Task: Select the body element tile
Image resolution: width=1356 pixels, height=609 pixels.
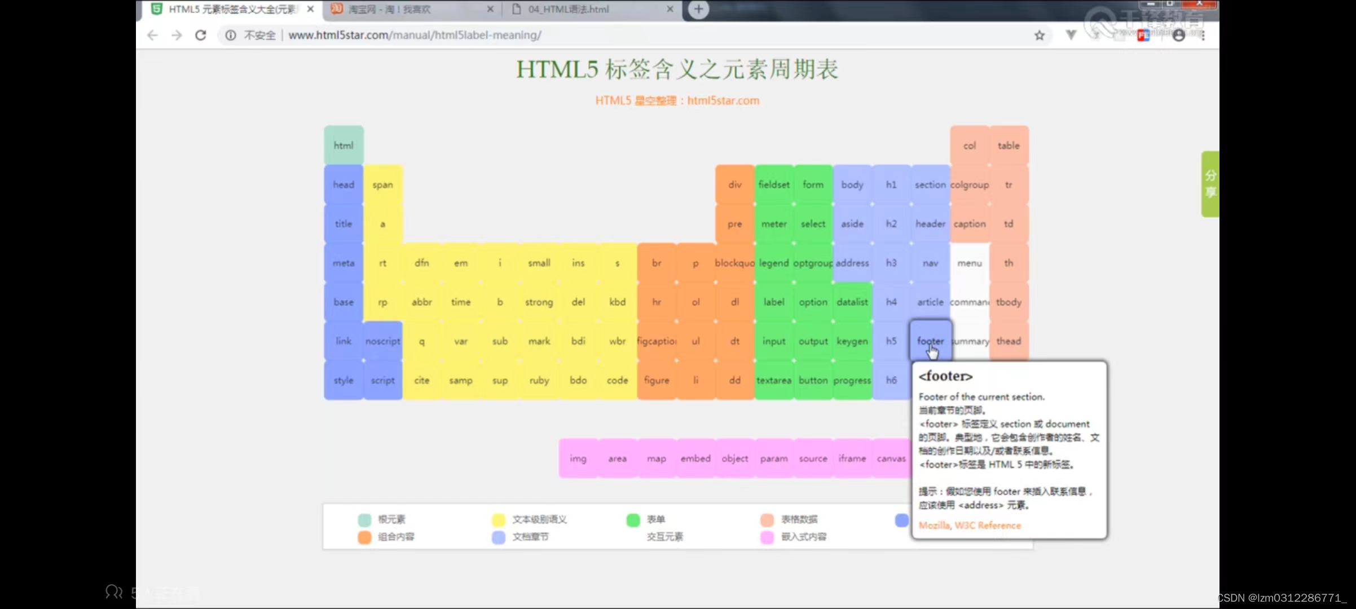Action: coord(852,184)
